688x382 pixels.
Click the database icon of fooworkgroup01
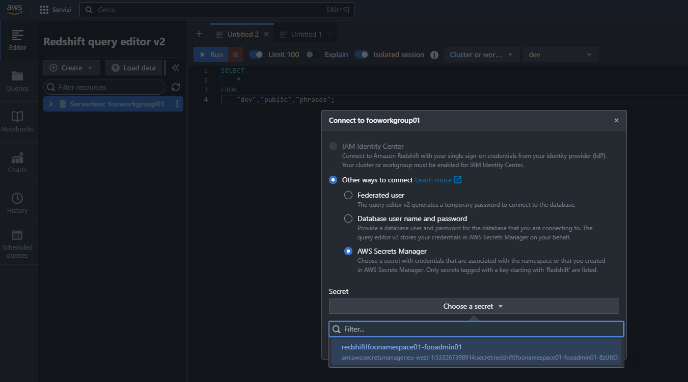63,104
